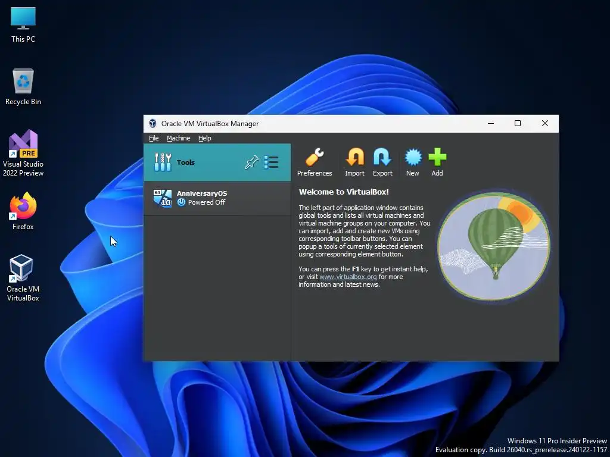Minimize the VirtualBox Manager window
Viewport: 610px width, 457px height.
(491, 123)
